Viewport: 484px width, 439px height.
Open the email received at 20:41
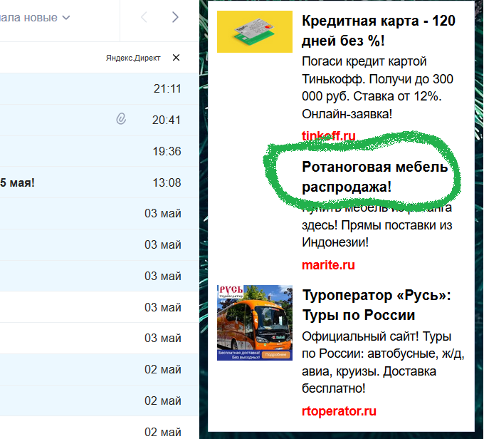100,120
